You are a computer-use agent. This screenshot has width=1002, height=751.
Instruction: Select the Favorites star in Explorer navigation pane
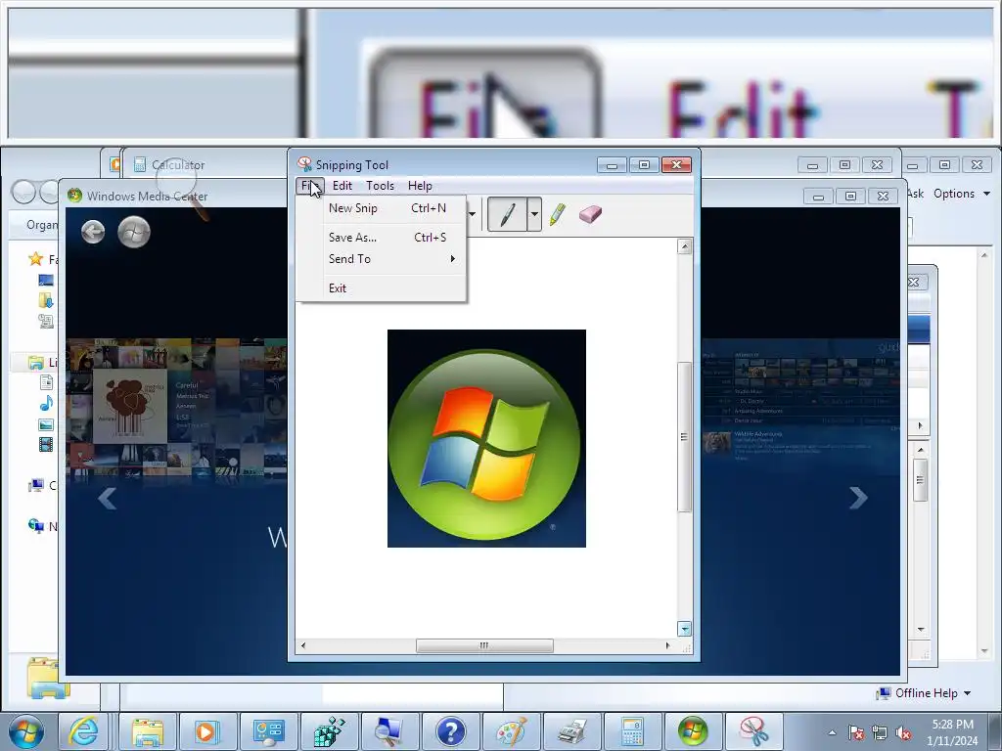tap(36, 258)
